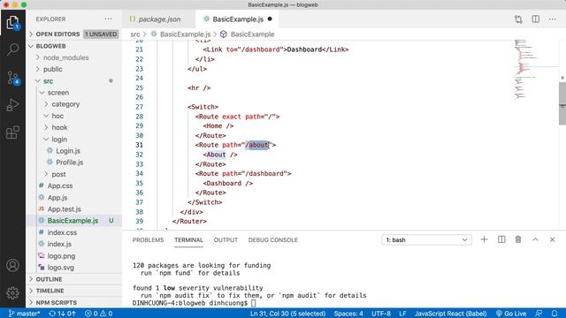Switch to the Problems panel tab

[148, 239]
